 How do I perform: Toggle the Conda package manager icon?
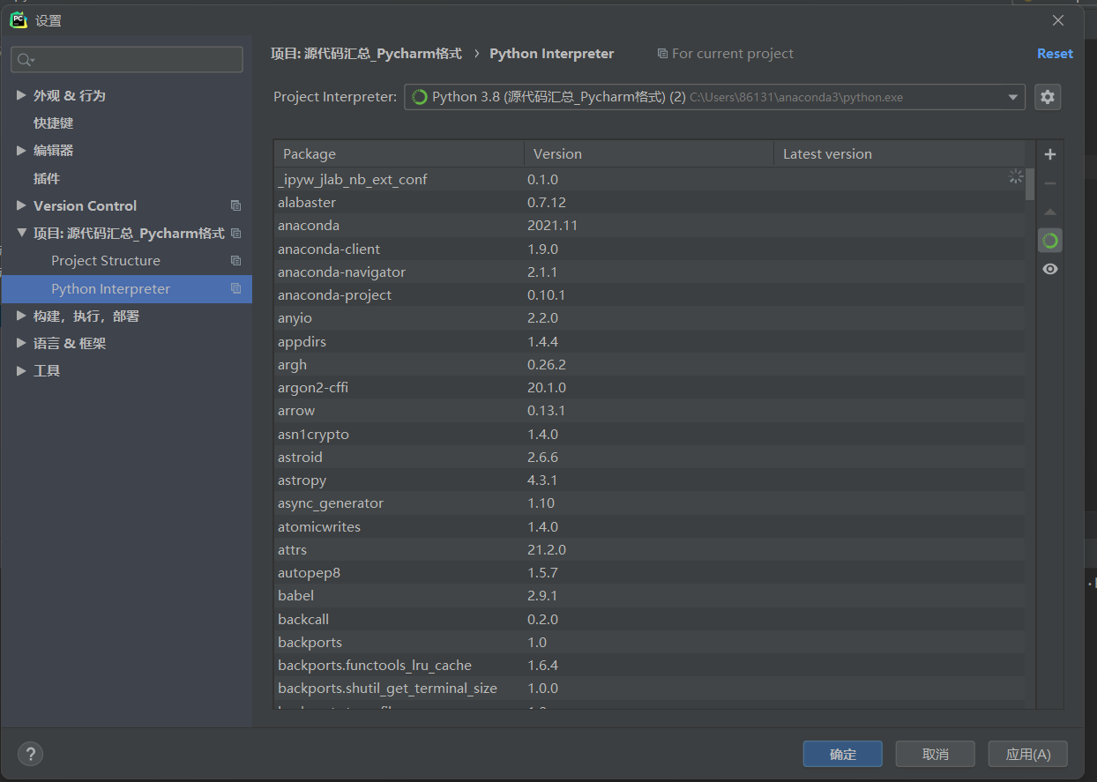1049,241
